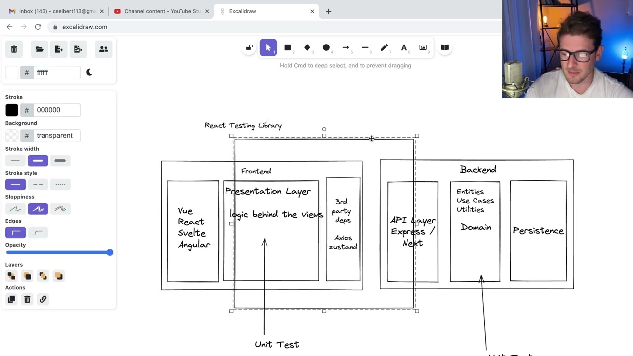Set sloppiness to architect
The height and width of the screenshot is (356, 633).
coord(15,209)
